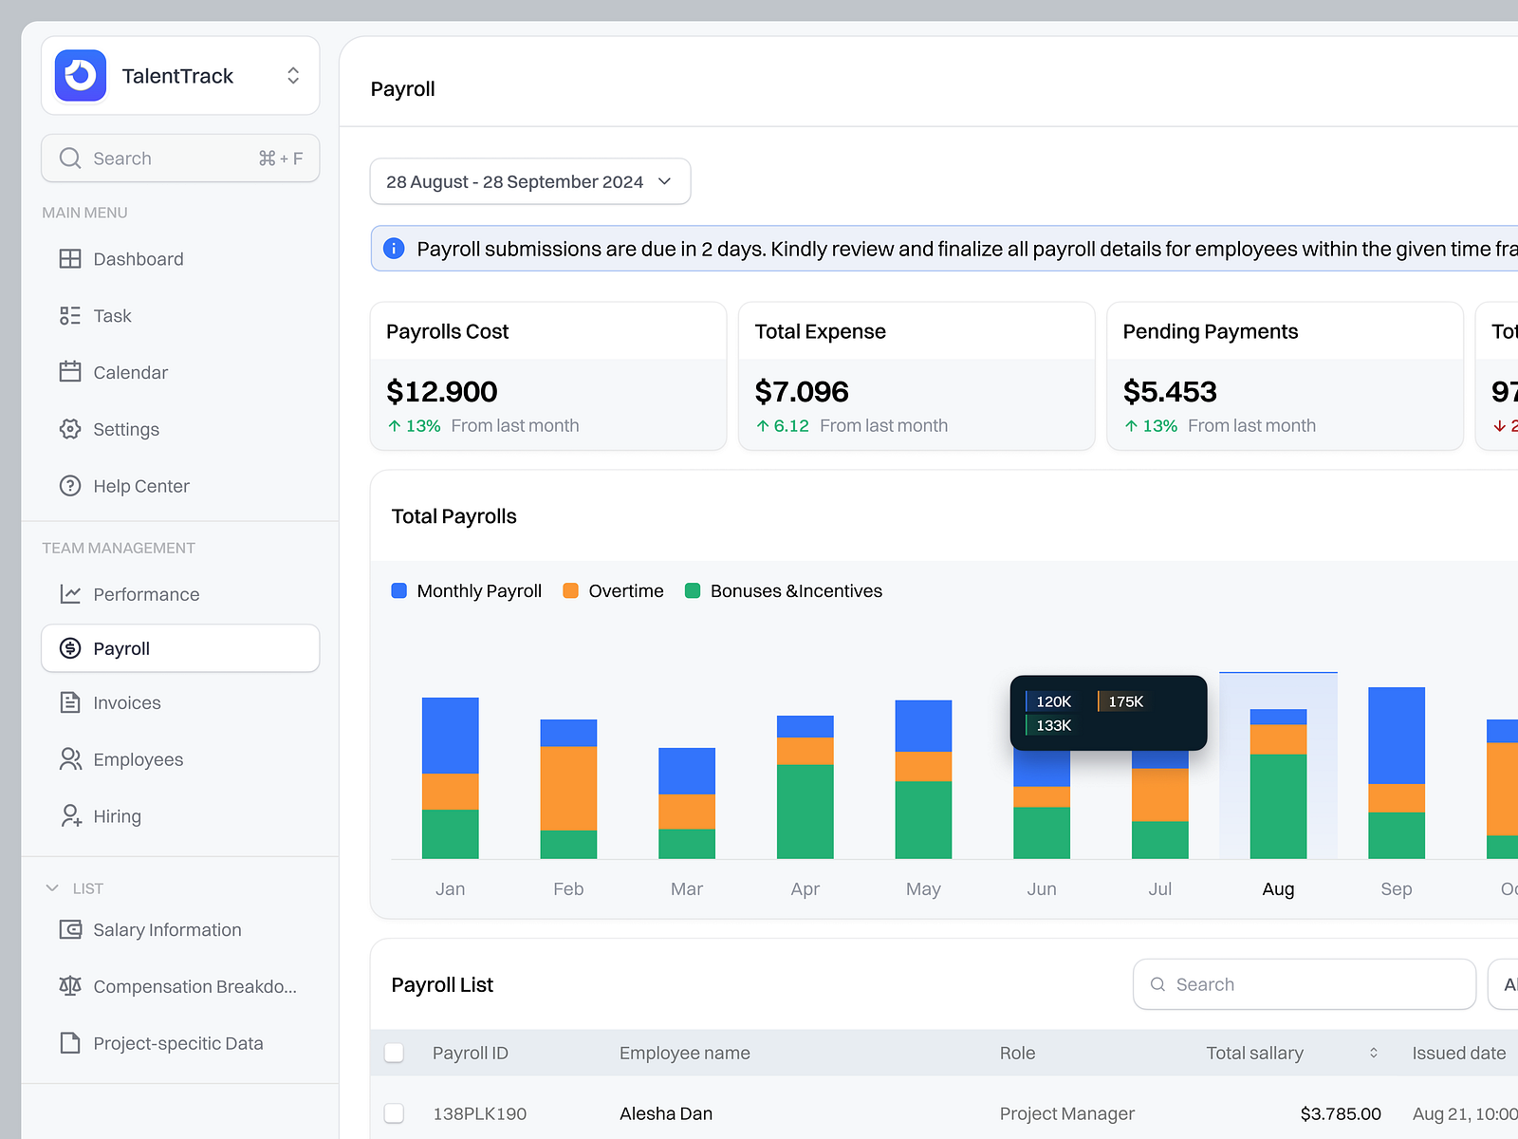Viewport: 1518px width, 1139px height.
Task: Click the Payroll List search field
Action: tap(1304, 984)
